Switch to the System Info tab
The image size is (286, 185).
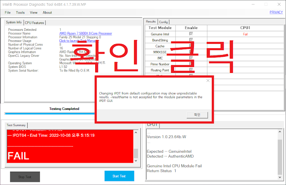(x=14, y=22)
